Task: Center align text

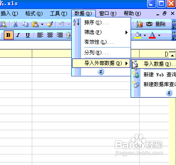Action: pyautogui.click(x=50, y=35)
